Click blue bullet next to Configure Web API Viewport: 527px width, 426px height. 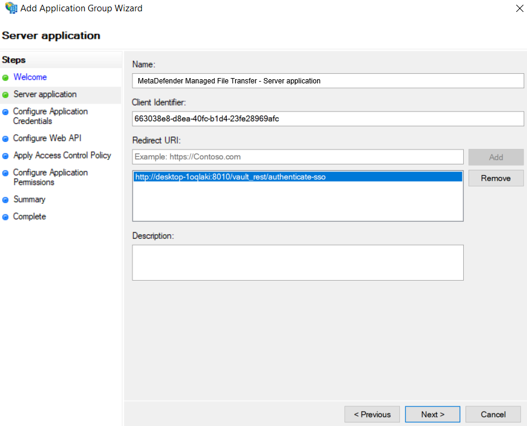point(5,139)
